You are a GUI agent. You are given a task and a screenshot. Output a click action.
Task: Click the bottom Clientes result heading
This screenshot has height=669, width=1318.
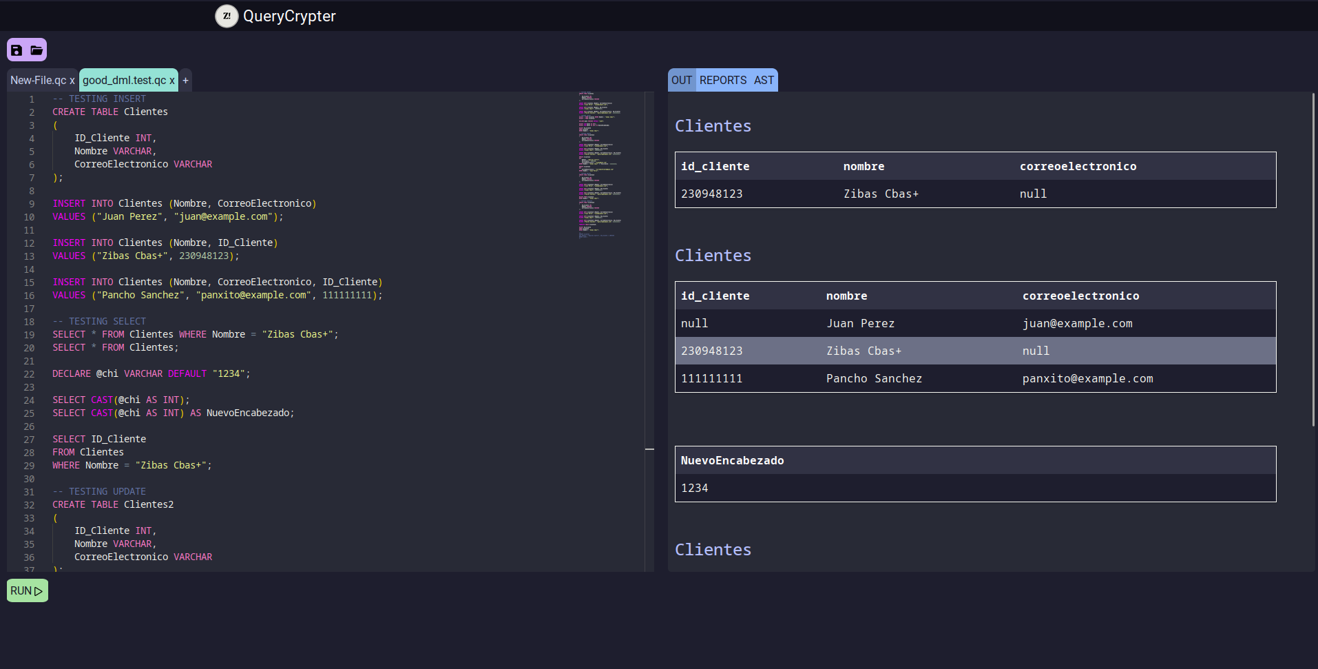[x=713, y=550]
